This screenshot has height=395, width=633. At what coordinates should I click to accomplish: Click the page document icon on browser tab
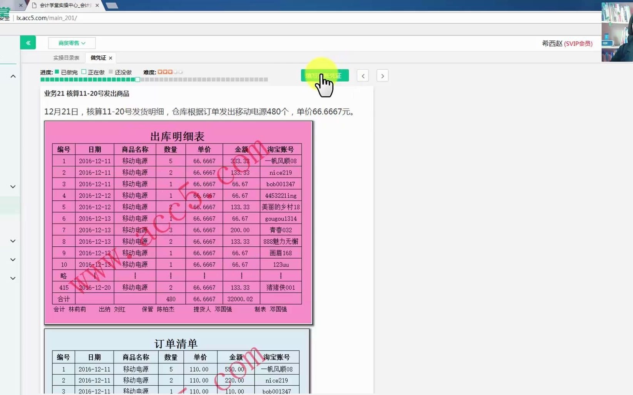coord(34,5)
